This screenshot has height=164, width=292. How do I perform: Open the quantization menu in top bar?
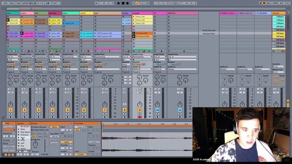click(x=57, y=3)
